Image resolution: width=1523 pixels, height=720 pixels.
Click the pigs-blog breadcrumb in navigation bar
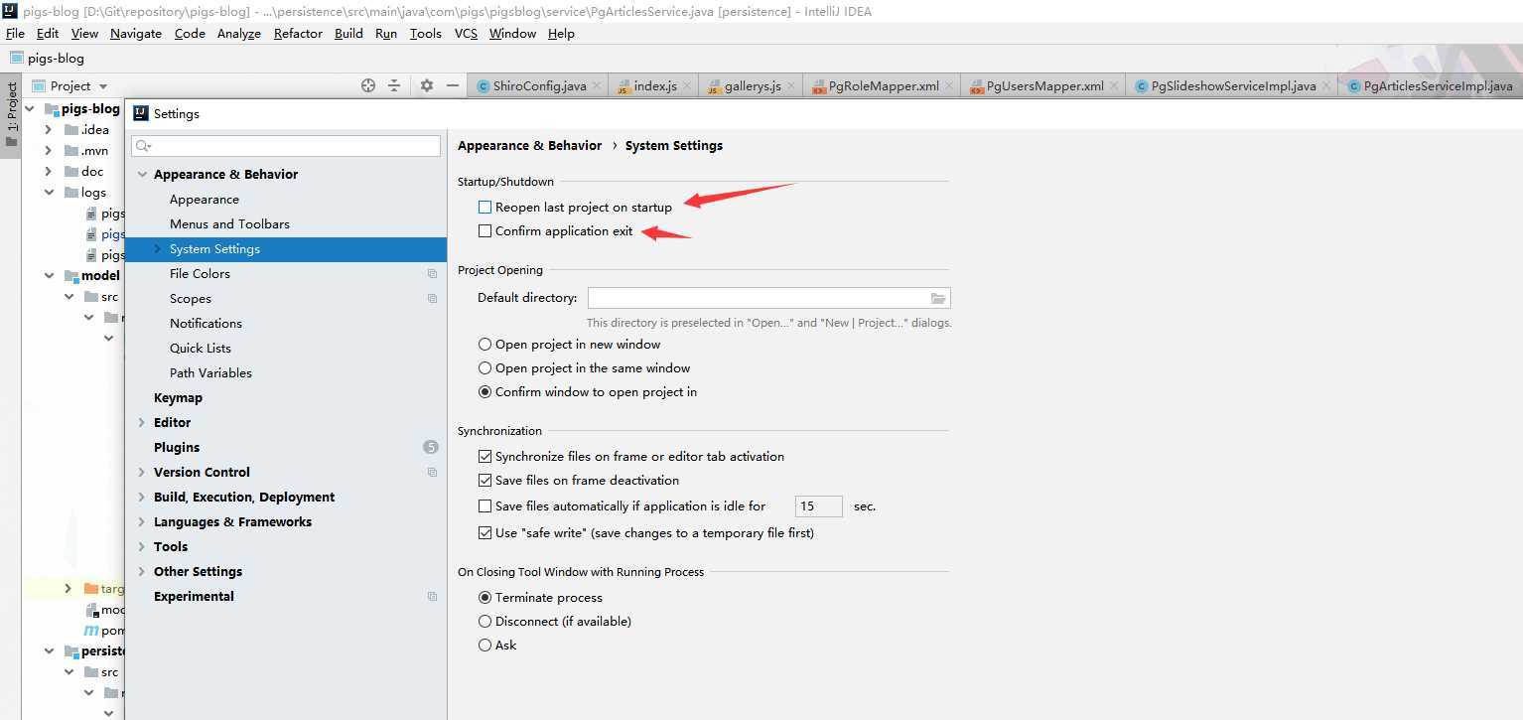click(47, 59)
